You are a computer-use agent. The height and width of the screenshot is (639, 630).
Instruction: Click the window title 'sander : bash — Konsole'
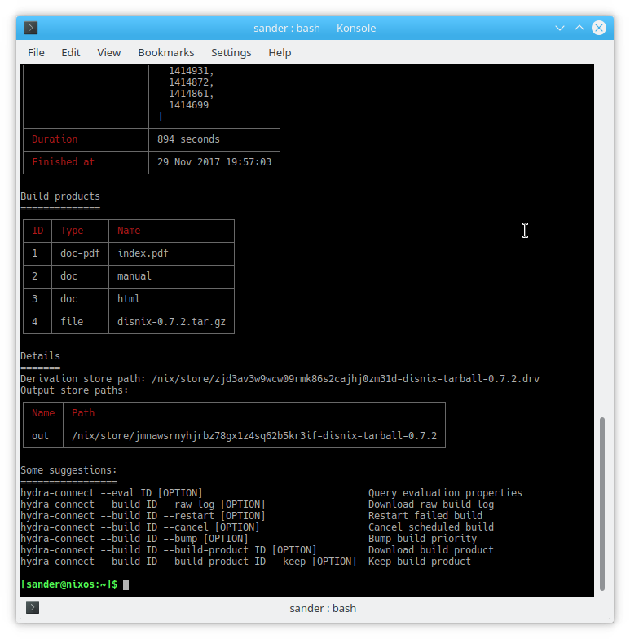click(315, 28)
